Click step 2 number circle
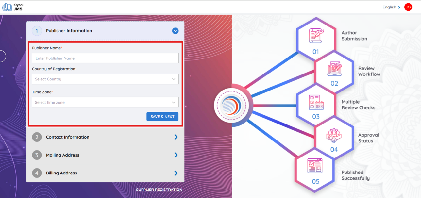 pyautogui.click(x=37, y=137)
